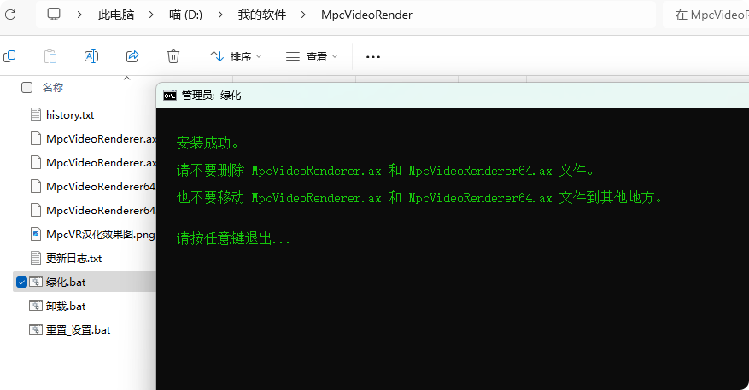
Task: Focus the search box 在 MpcVideoRender
Action: tap(706, 15)
